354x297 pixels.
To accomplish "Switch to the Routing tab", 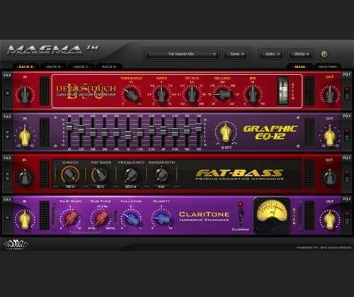I will pos(328,67).
